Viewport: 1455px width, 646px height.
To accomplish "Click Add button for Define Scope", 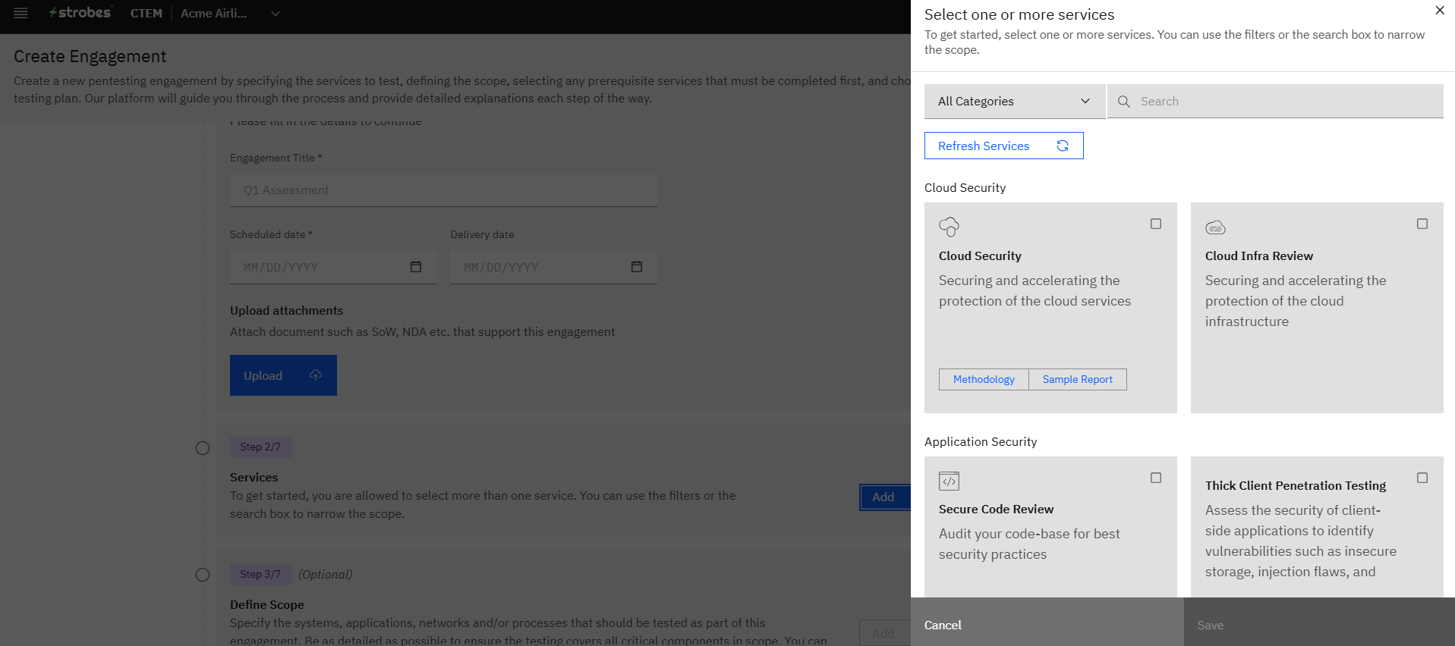I will [x=884, y=633].
